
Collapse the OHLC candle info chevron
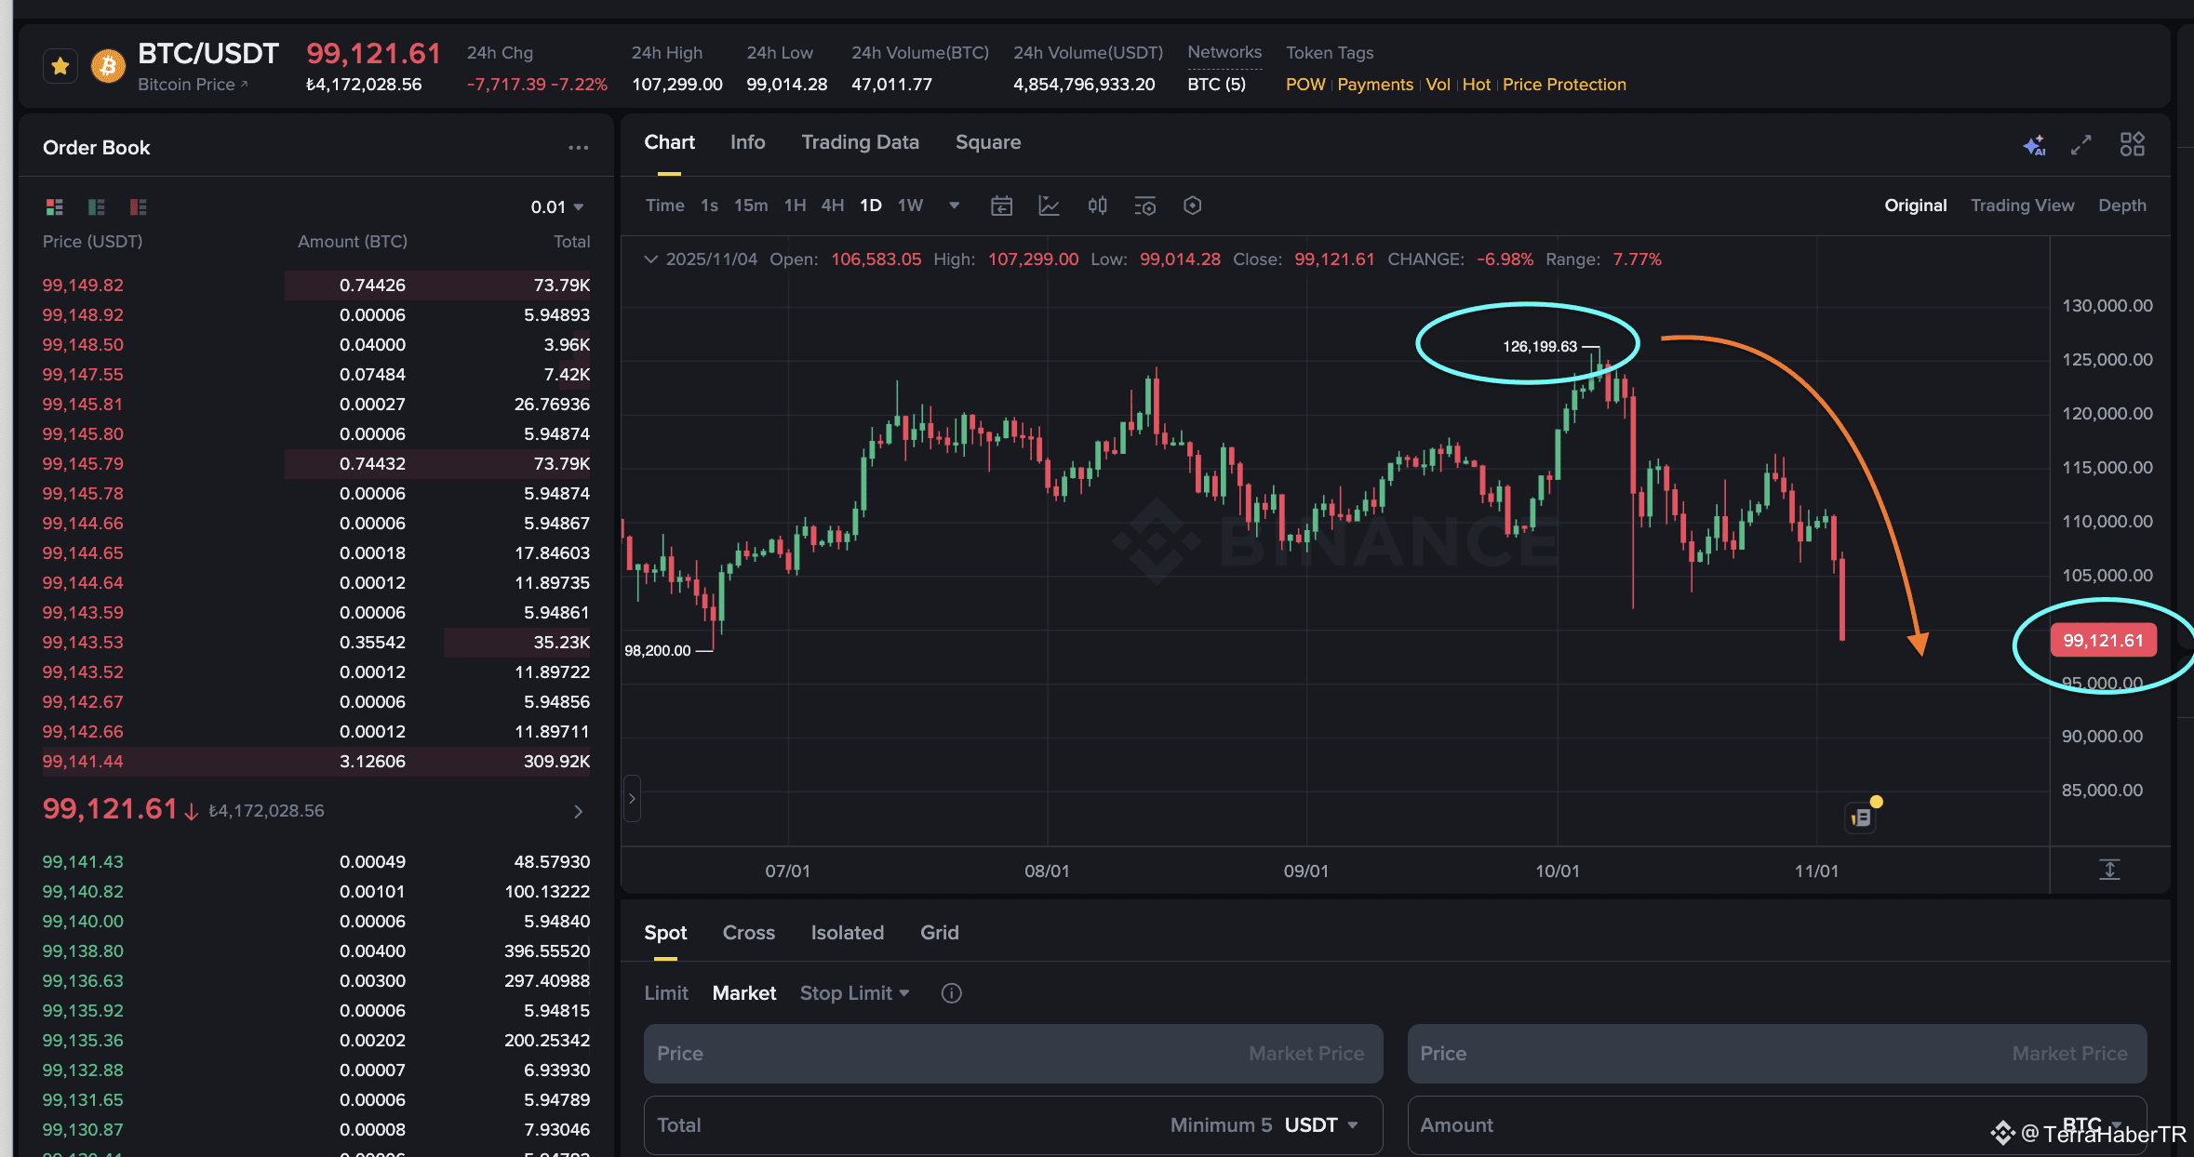651,259
